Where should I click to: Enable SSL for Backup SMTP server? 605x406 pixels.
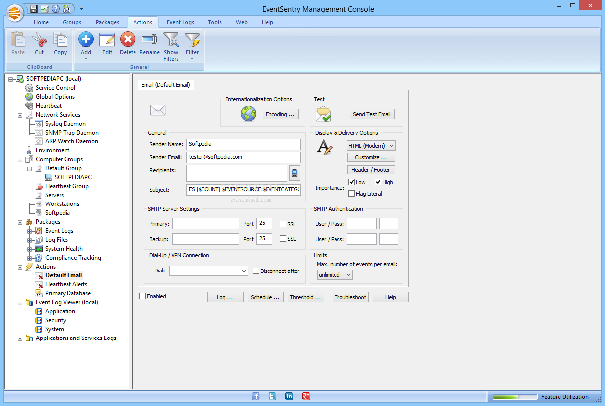click(x=283, y=239)
